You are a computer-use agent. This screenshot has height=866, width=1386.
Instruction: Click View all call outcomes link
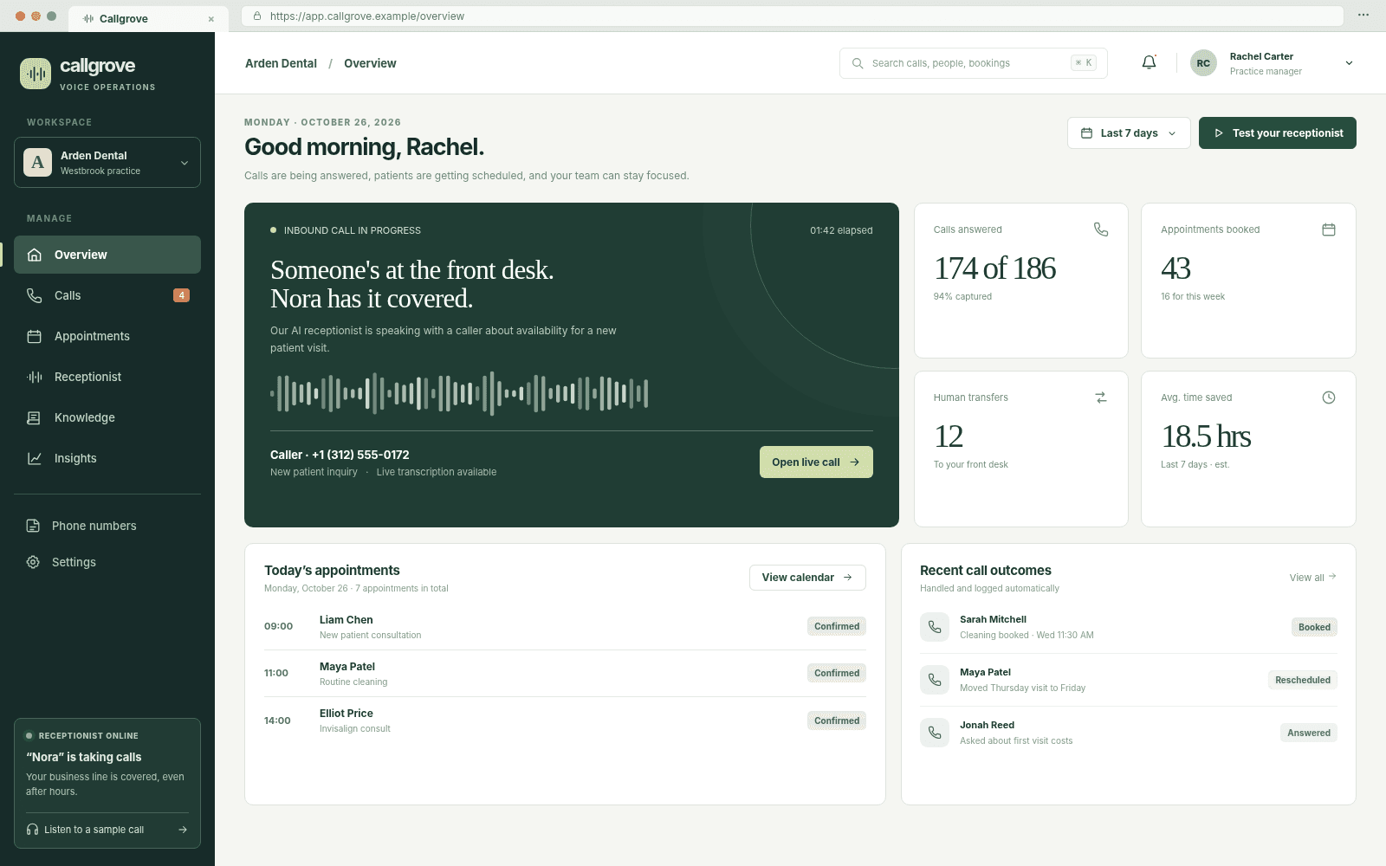click(x=1312, y=578)
